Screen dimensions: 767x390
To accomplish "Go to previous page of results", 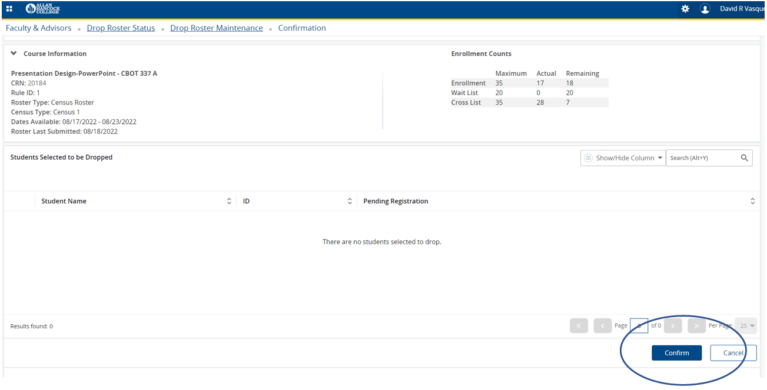I will coord(602,326).
